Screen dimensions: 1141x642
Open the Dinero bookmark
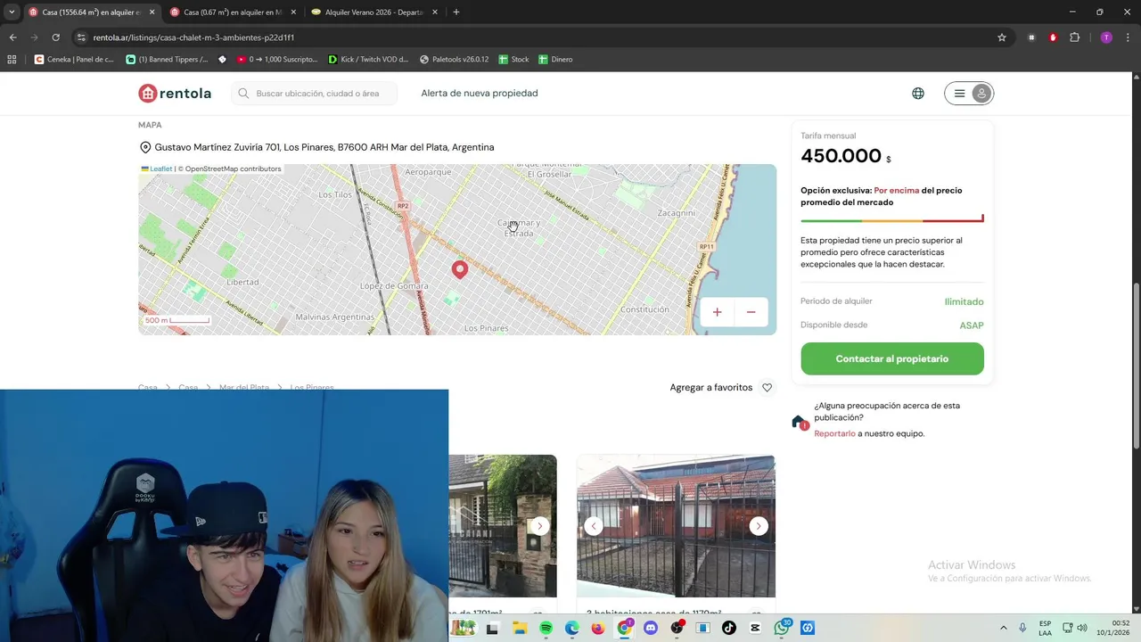tap(555, 60)
